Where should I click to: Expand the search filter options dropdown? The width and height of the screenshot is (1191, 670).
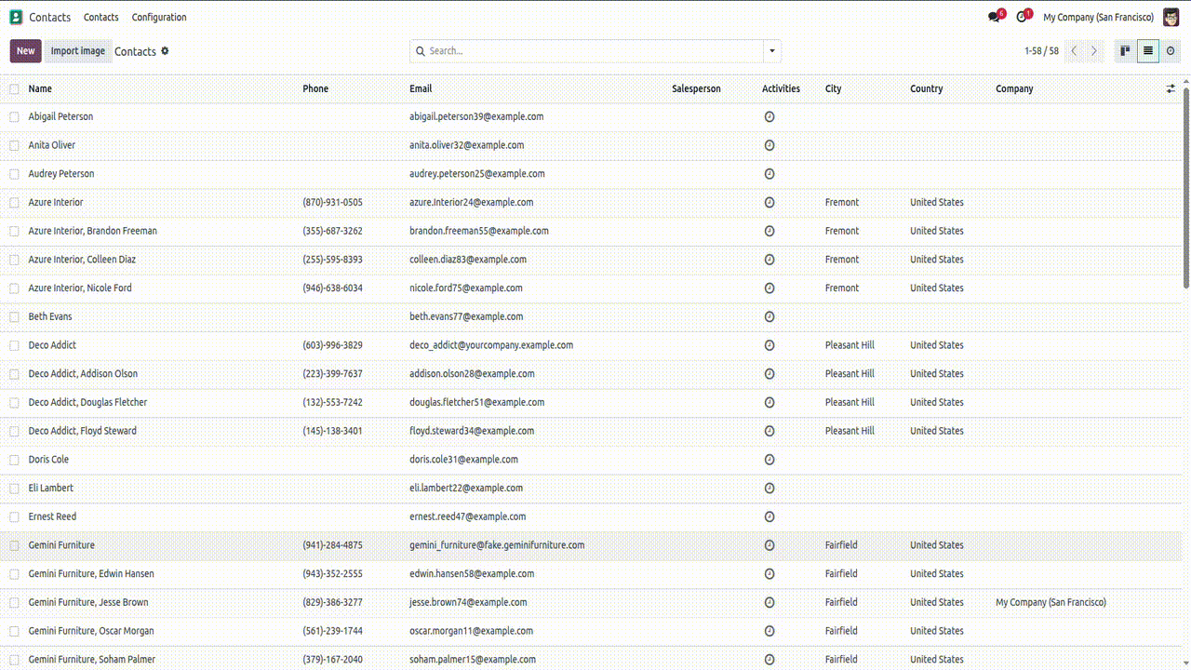click(771, 51)
